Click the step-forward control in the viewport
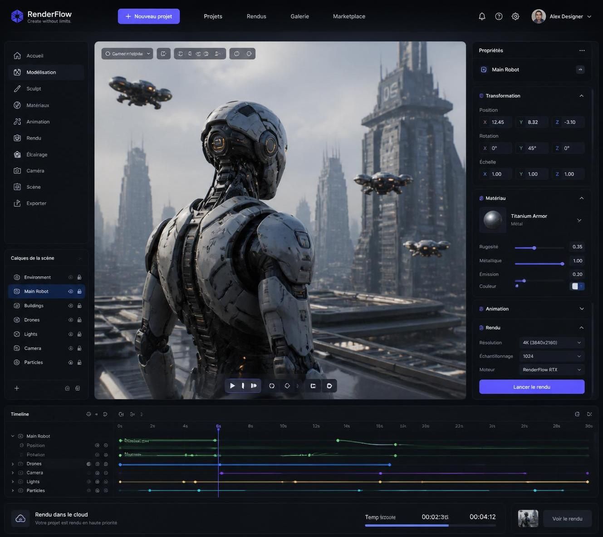Viewport: 603px width, 537px height. (x=254, y=386)
